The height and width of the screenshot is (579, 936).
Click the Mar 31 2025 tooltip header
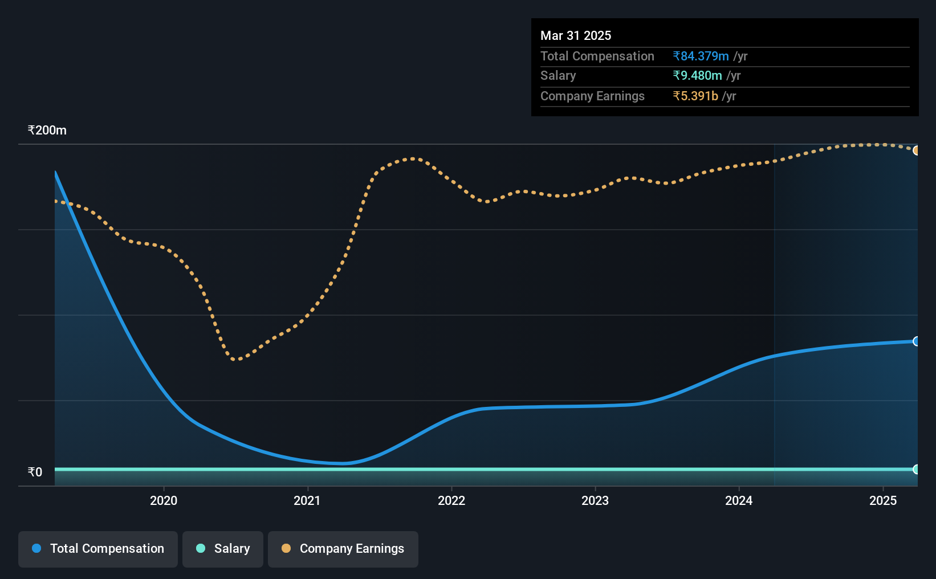click(x=576, y=35)
